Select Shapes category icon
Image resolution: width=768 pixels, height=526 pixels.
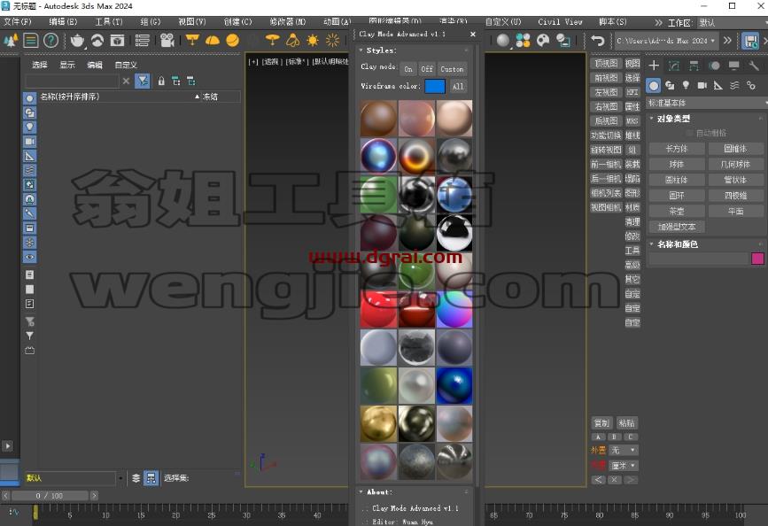(x=670, y=86)
